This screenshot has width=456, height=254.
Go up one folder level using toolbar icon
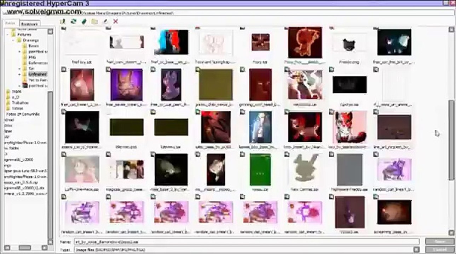click(x=63, y=22)
